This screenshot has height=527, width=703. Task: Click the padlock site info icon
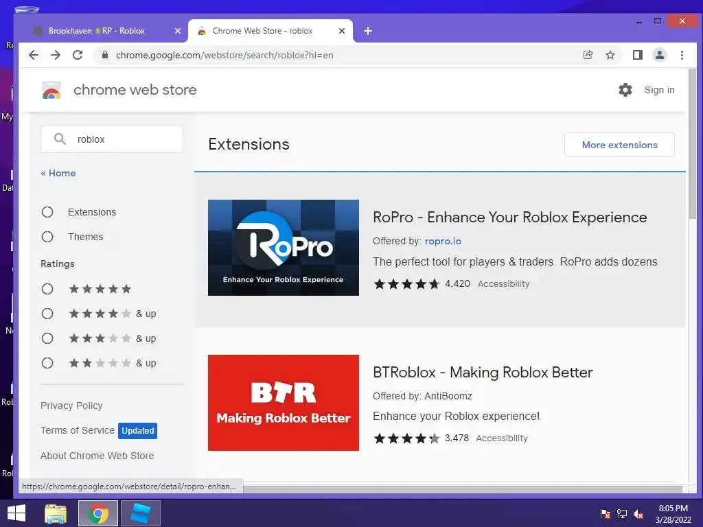coord(104,55)
